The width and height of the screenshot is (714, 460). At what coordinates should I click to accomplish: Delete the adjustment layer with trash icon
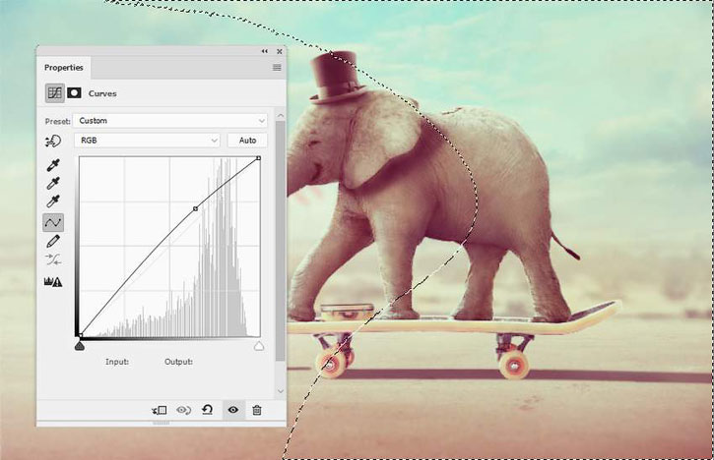(257, 410)
